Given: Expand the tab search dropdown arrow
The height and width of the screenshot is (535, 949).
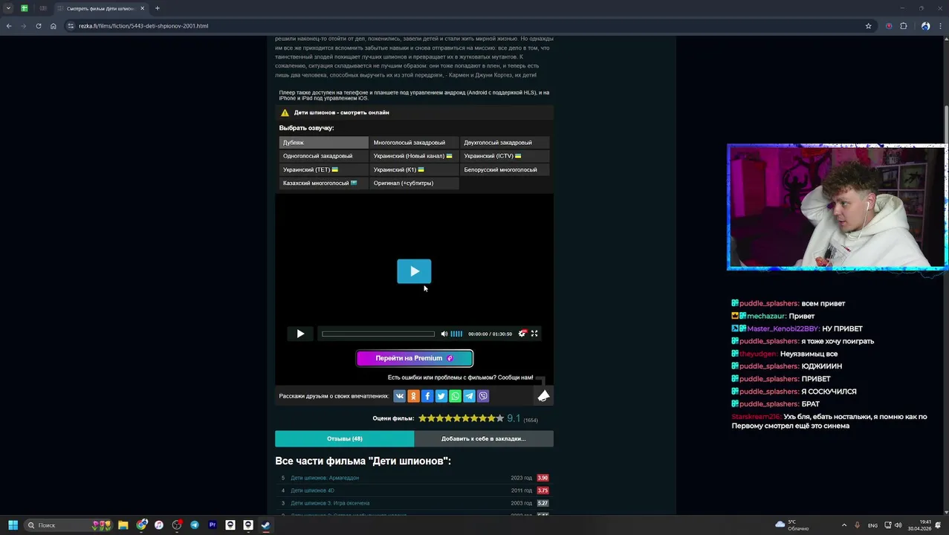Looking at the screenshot, I should pyautogui.click(x=8, y=8).
